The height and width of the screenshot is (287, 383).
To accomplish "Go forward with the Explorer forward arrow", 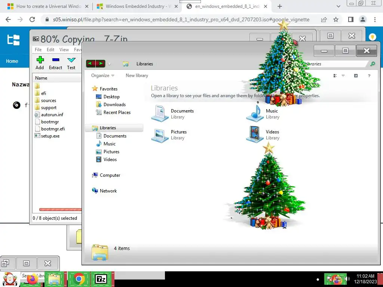I will click(x=100, y=64).
